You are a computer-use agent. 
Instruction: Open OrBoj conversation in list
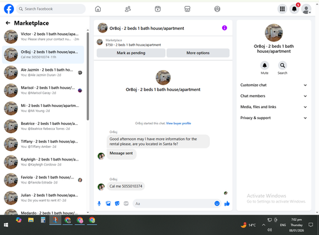[43, 55]
